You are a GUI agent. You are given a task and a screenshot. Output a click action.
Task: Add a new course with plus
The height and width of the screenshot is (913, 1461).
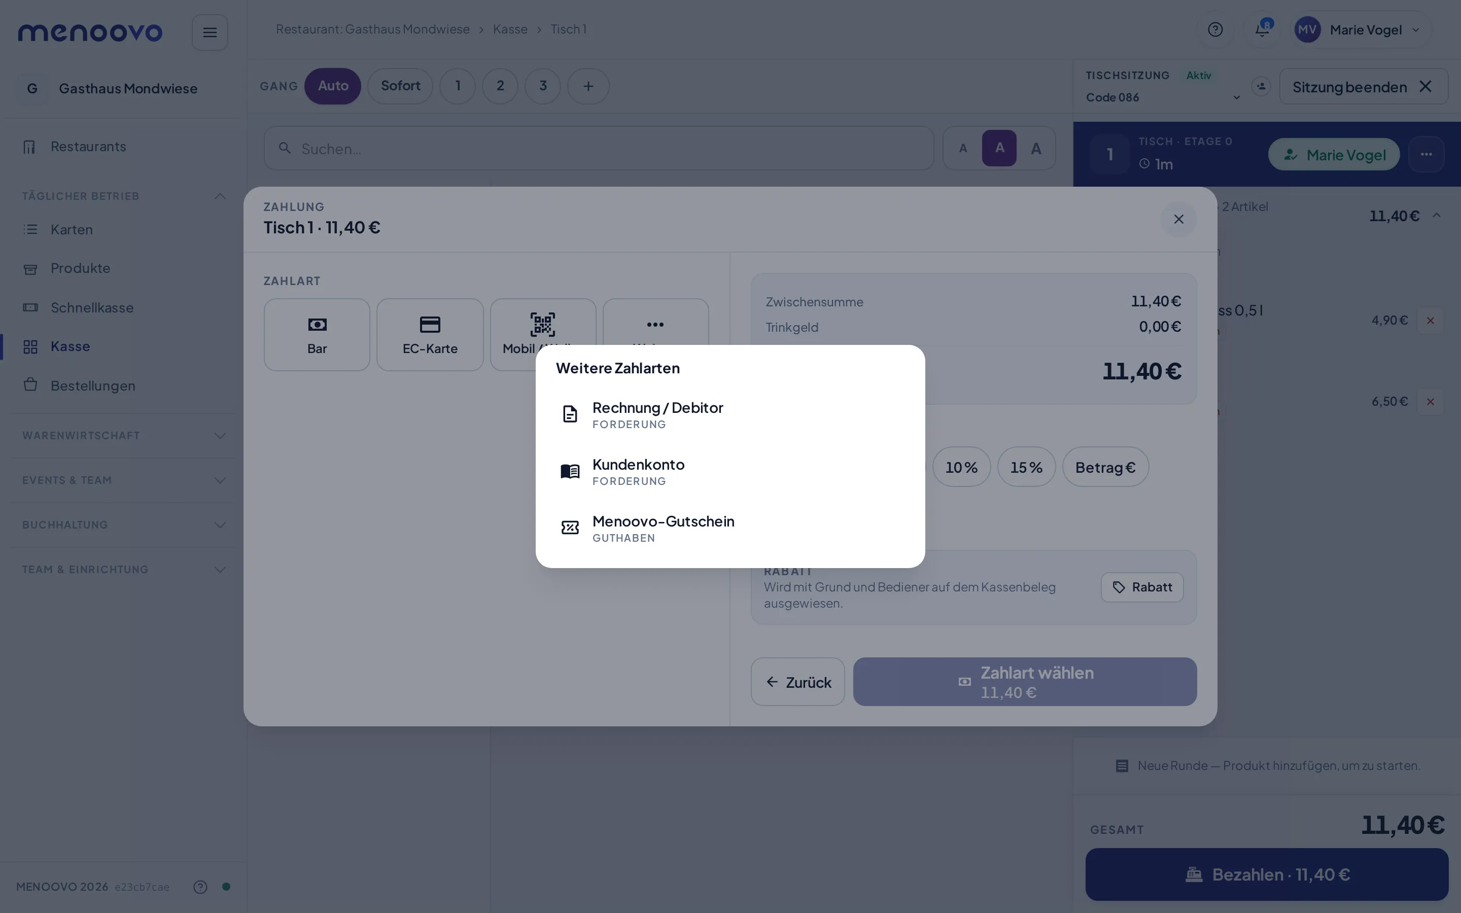tap(588, 86)
